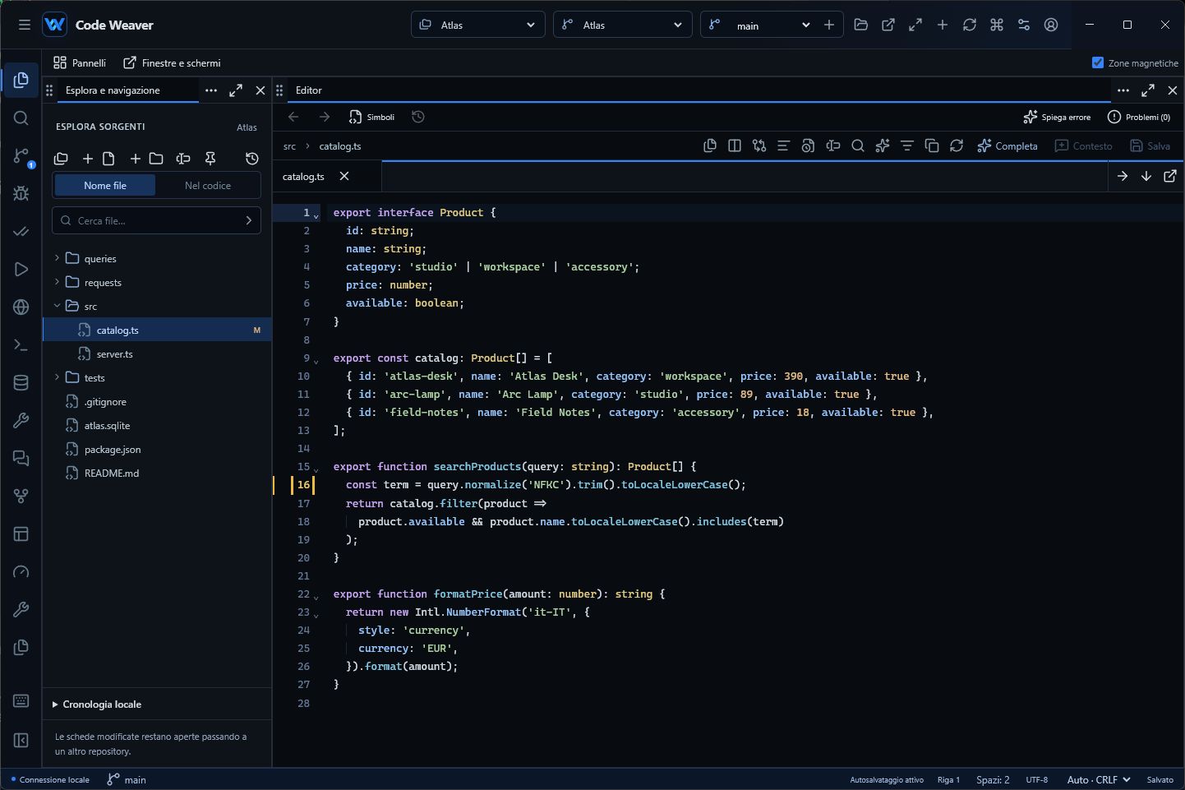Click the editor toolbar search magnifier icon
This screenshot has height=790, width=1185.
858,146
